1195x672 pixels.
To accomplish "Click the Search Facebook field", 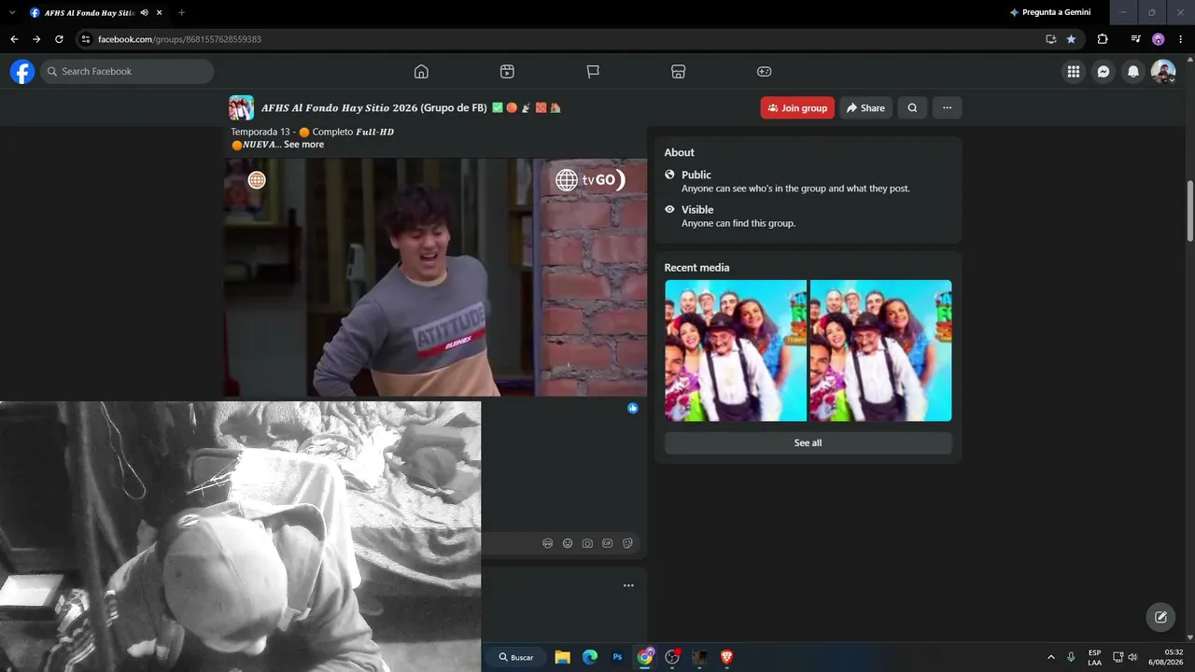I will point(127,72).
